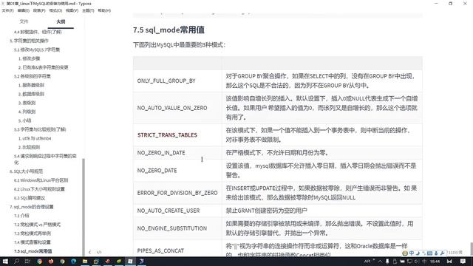Switch to Typora taskbar icon
473x266 pixels.
[130, 261]
